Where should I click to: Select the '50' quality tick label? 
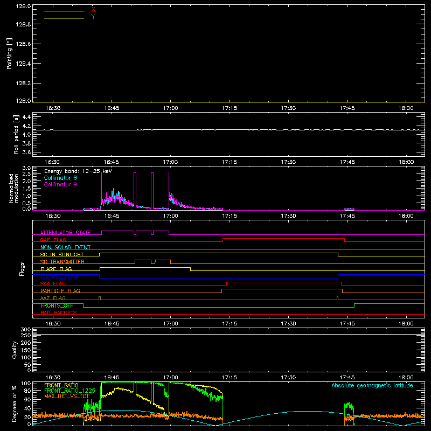point(27,365)
